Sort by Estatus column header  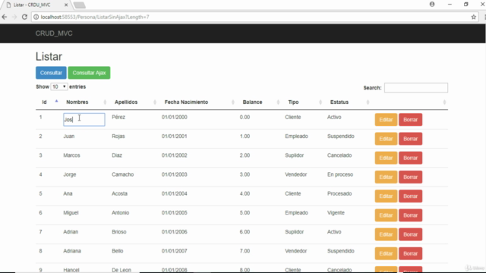[339, 102]
